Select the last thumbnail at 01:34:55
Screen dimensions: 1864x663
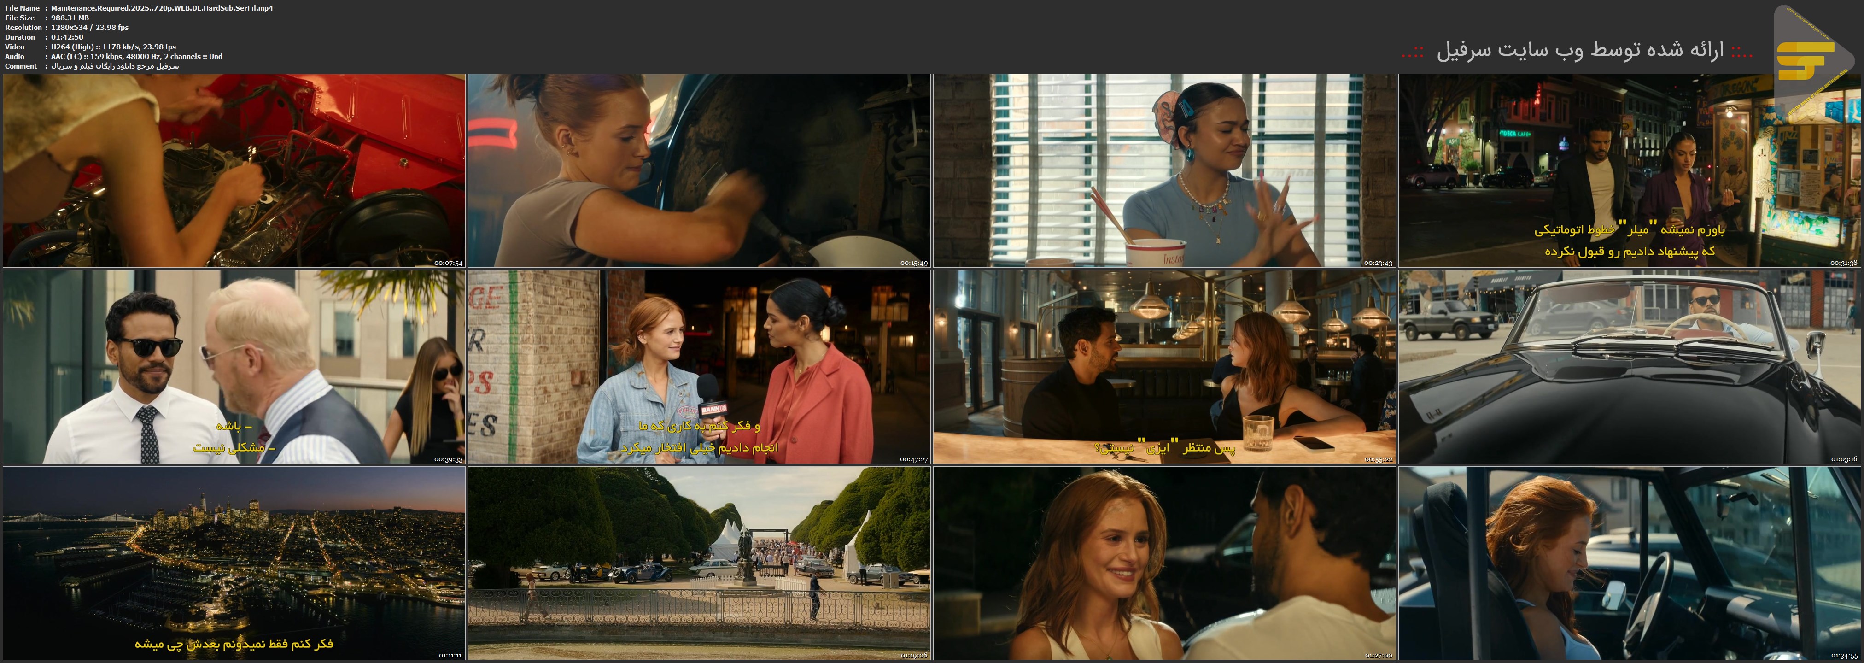1630,563
